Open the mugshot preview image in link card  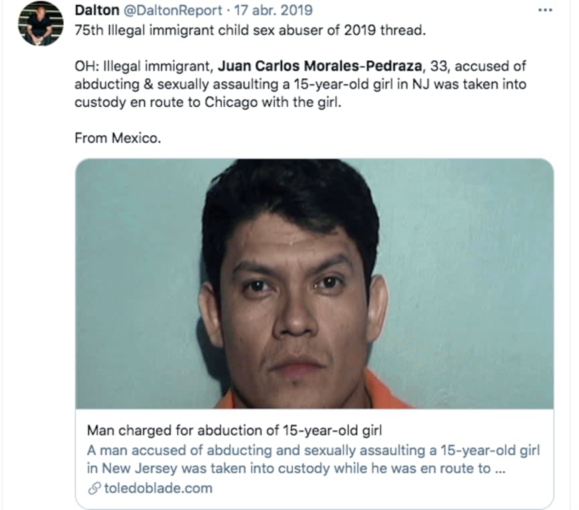(x=314, y=284)
